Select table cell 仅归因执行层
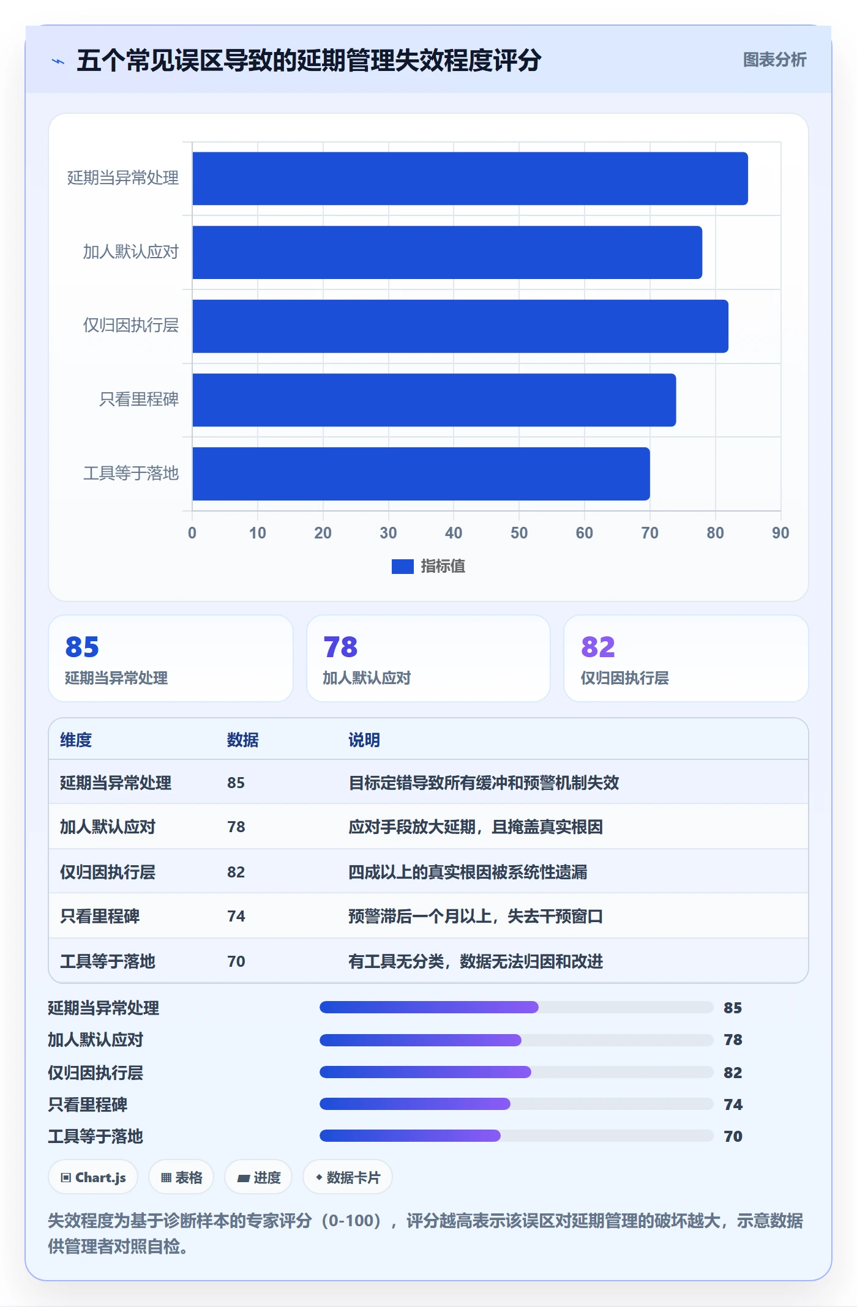The width and height of the screenshot is (857, 1307). [x=108, y=872]
